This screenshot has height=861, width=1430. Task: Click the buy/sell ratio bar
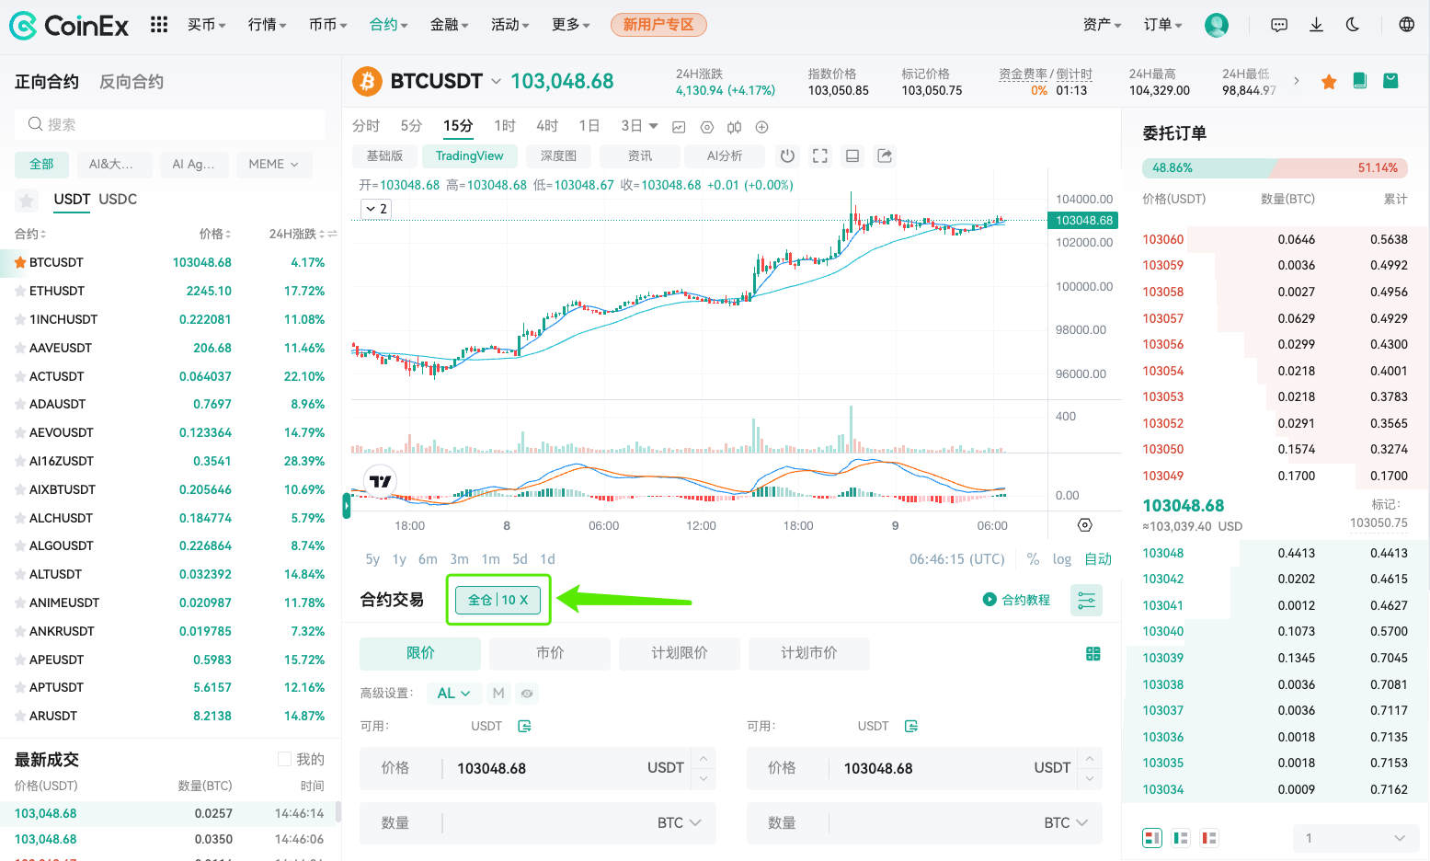[x=1275, y=168]
